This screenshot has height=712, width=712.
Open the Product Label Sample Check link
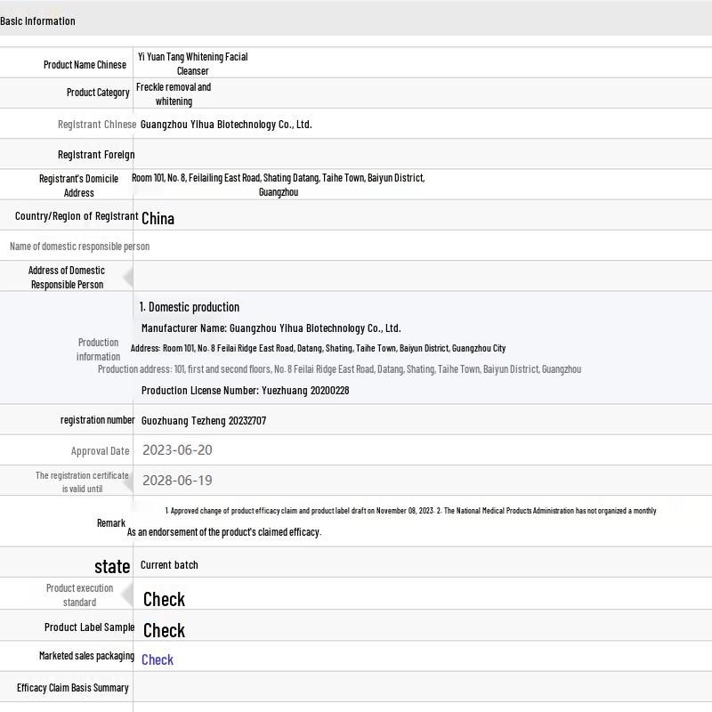tap(164, 630)
